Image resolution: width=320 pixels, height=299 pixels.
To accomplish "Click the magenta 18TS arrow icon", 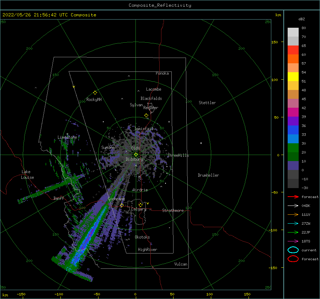I will click(x=293, y=241).
